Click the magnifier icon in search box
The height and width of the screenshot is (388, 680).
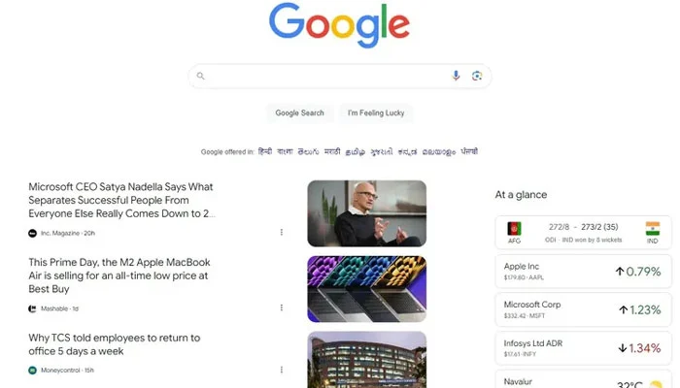pos(200,76)
